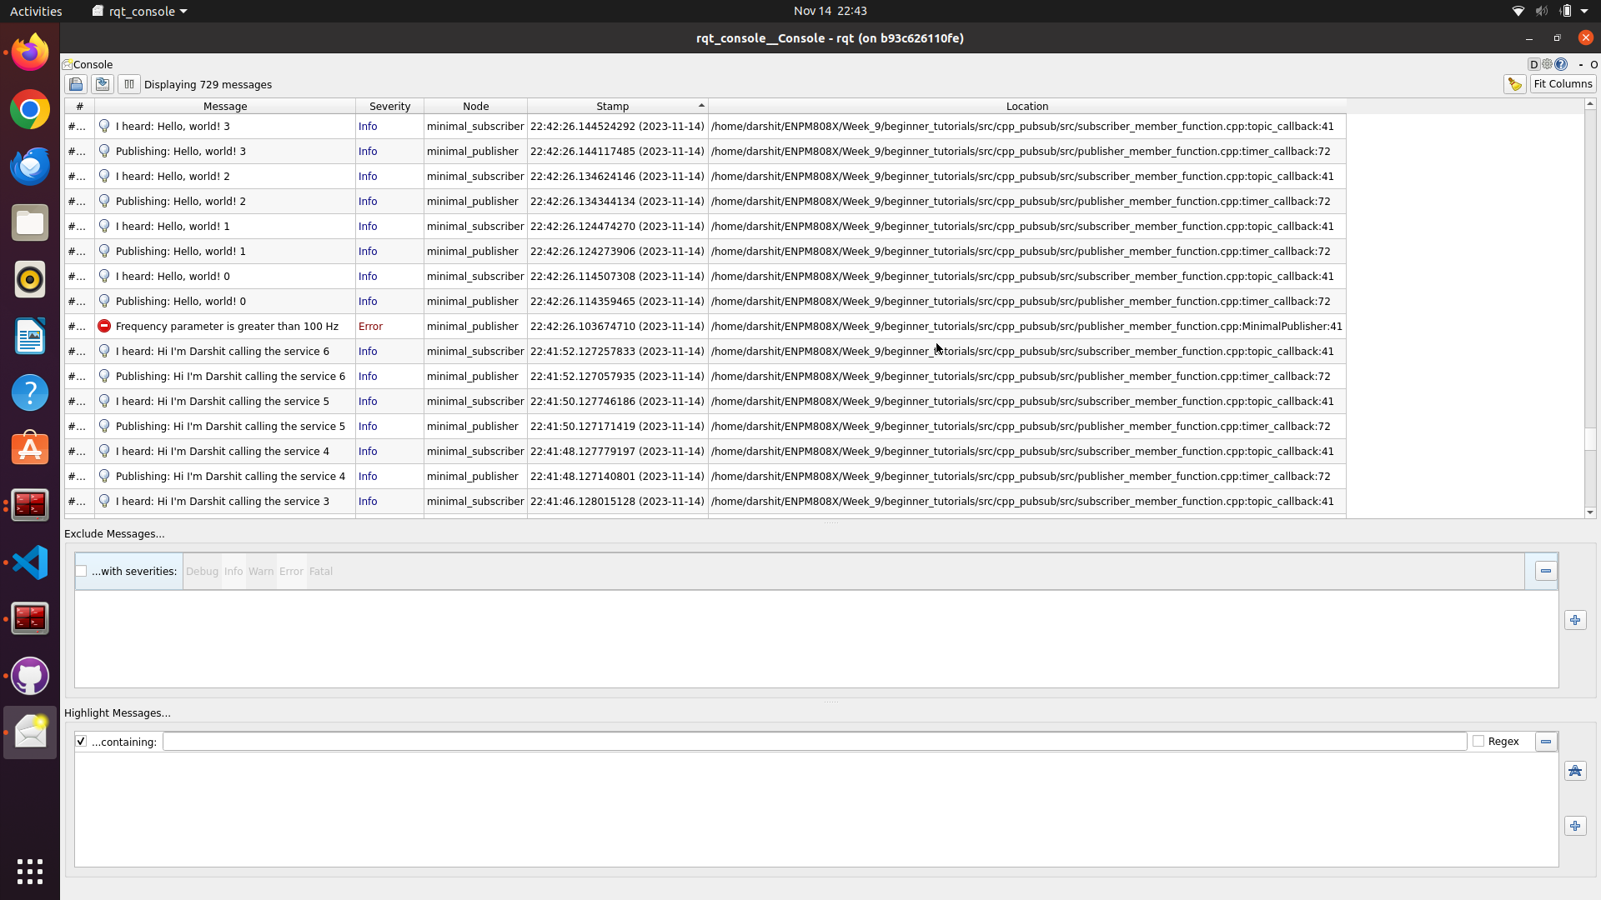Sort messages by the Stamp column header
The image size is (1601, 900).
tap(612, 106)
